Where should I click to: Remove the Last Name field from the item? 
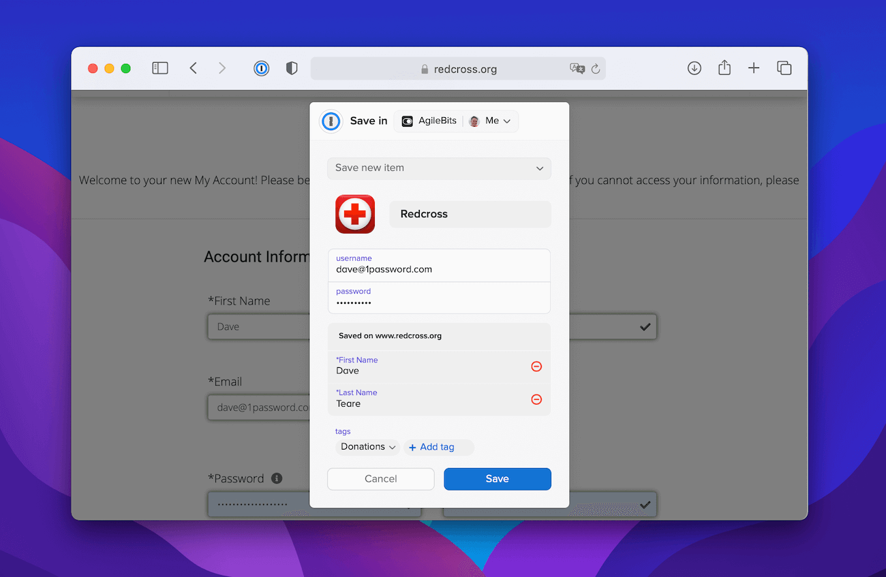coord(536,399)
